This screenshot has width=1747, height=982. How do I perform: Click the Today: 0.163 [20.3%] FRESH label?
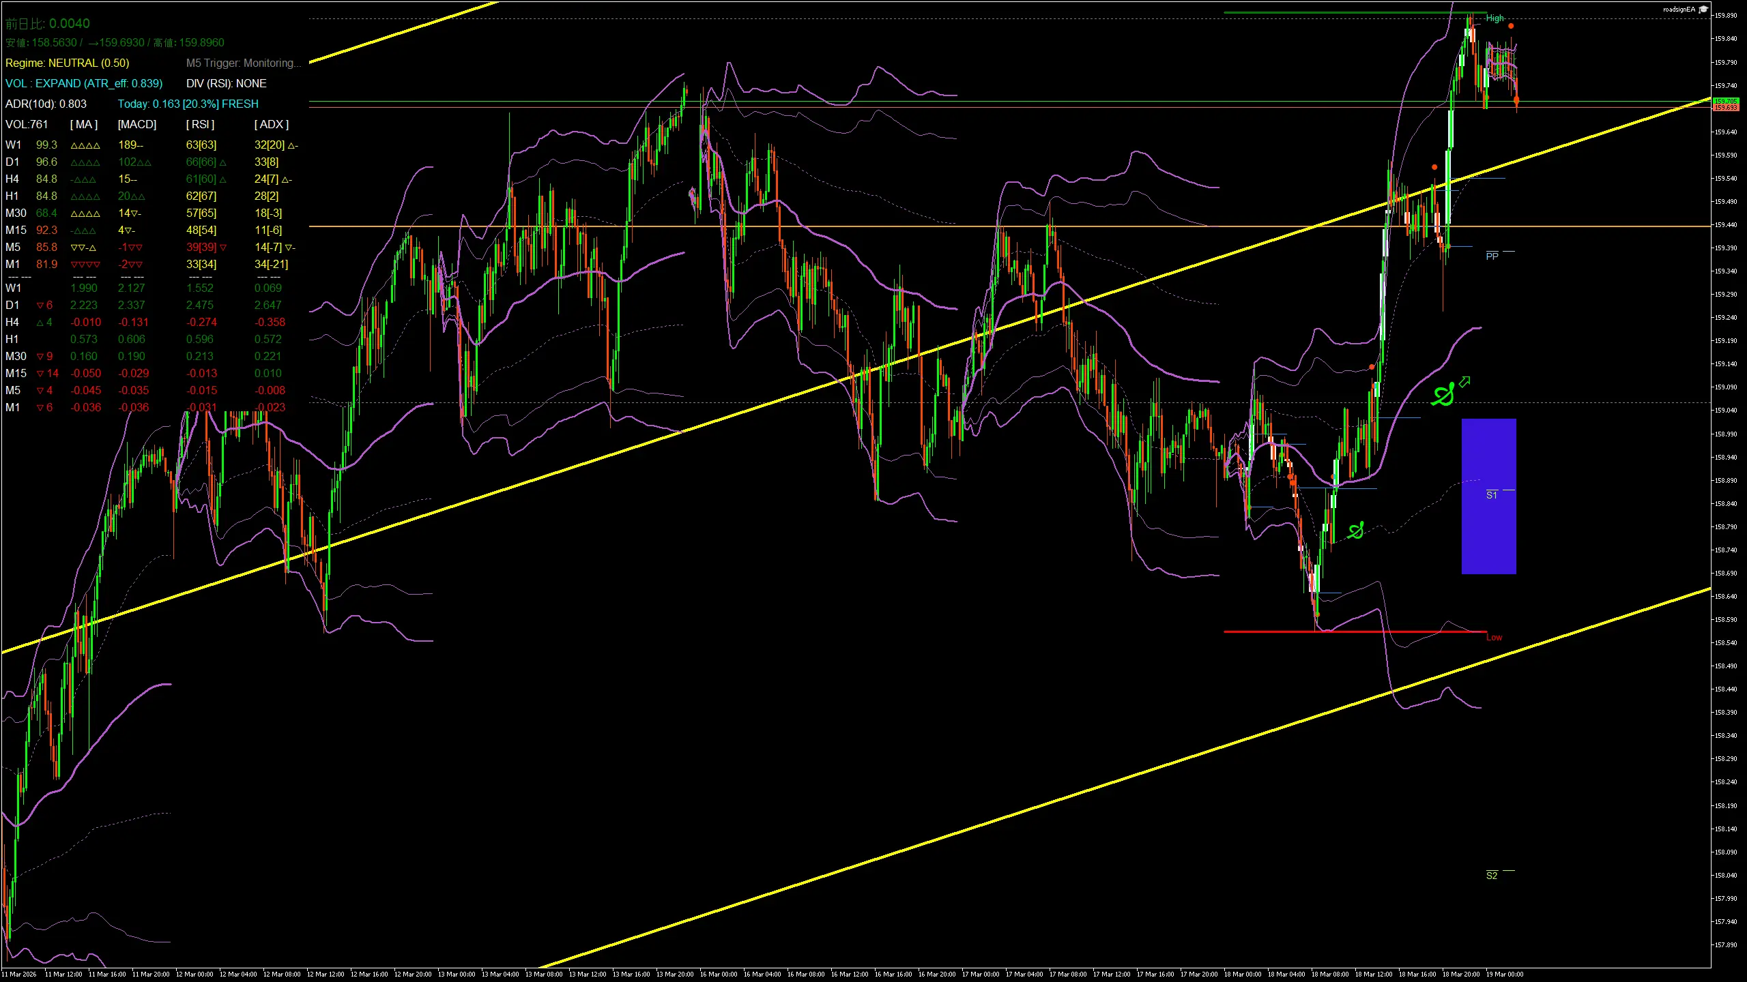(x=189, y=104)
